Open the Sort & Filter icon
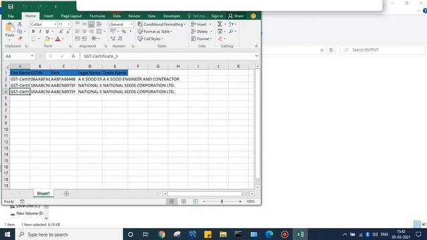 (x=232, y=24)
